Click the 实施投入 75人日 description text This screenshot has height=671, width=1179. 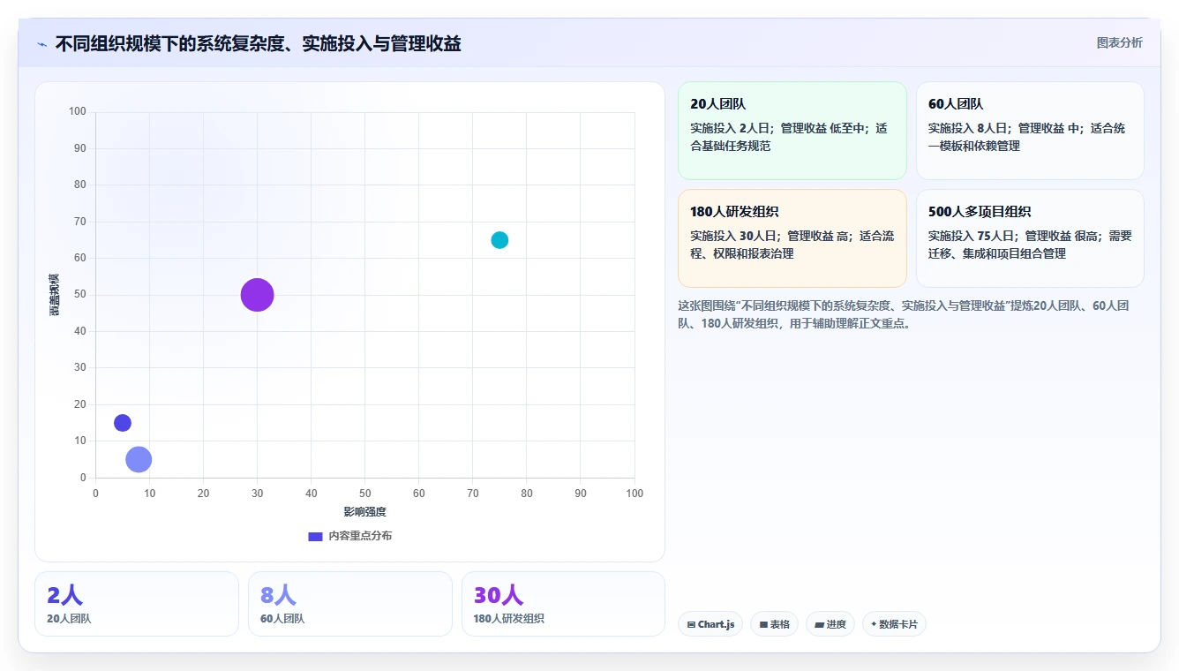point(1029,245)
